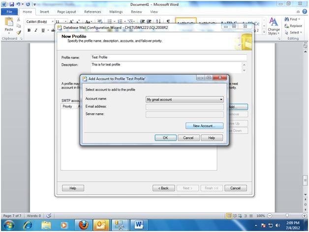Toggle Bold formatting in Word ribbon
The height and width of the screenshot is (232, 309).
pos(29,30)
